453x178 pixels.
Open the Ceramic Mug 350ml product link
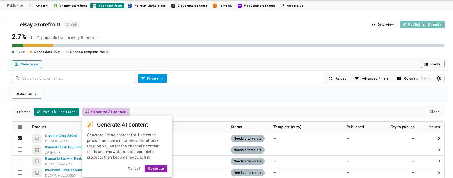pos(61,136)
